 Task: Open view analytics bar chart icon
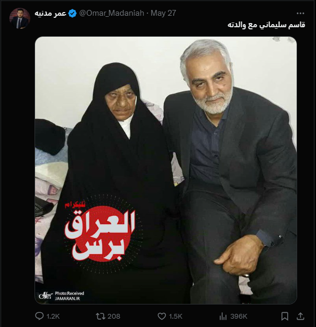[223, 317]
